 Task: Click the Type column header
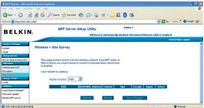click(x=123, y=87)
